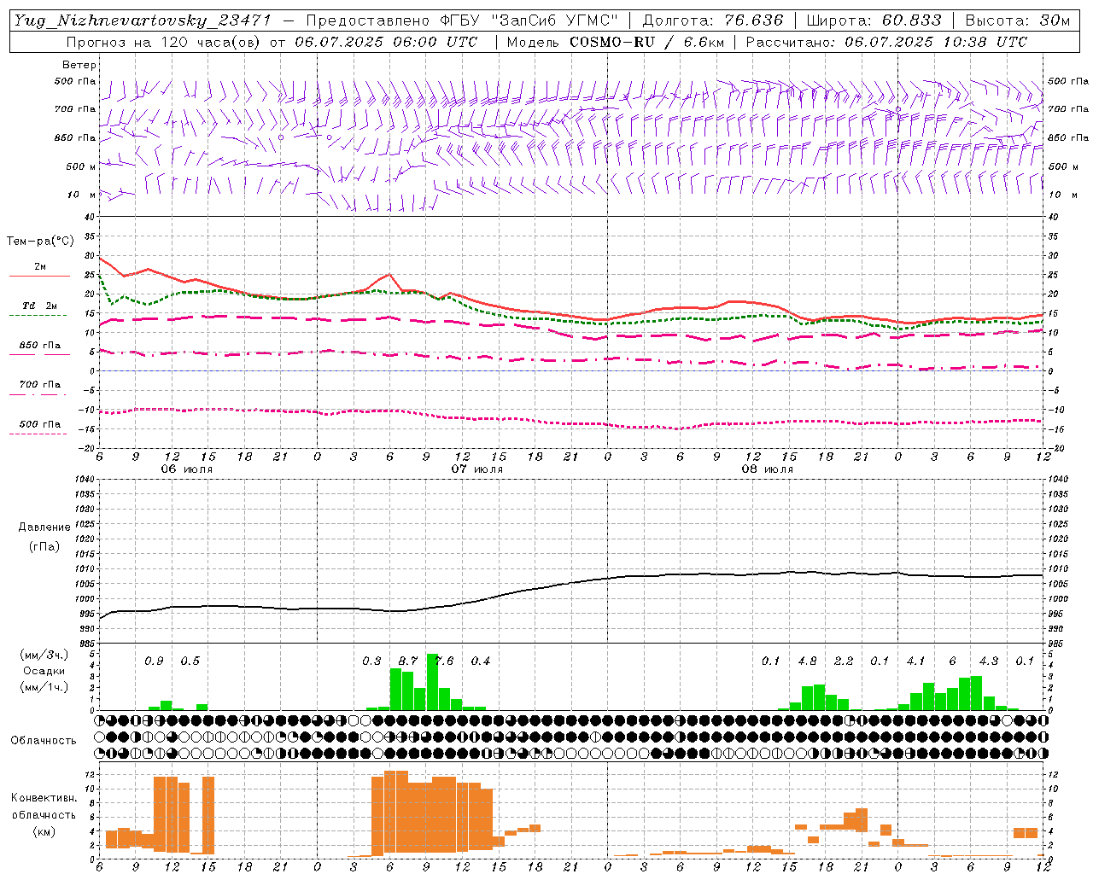Screen dimensions: 1093x874
Task: Click the 850 гПа temperature legend entry
Action: click(x=40, y=345)
